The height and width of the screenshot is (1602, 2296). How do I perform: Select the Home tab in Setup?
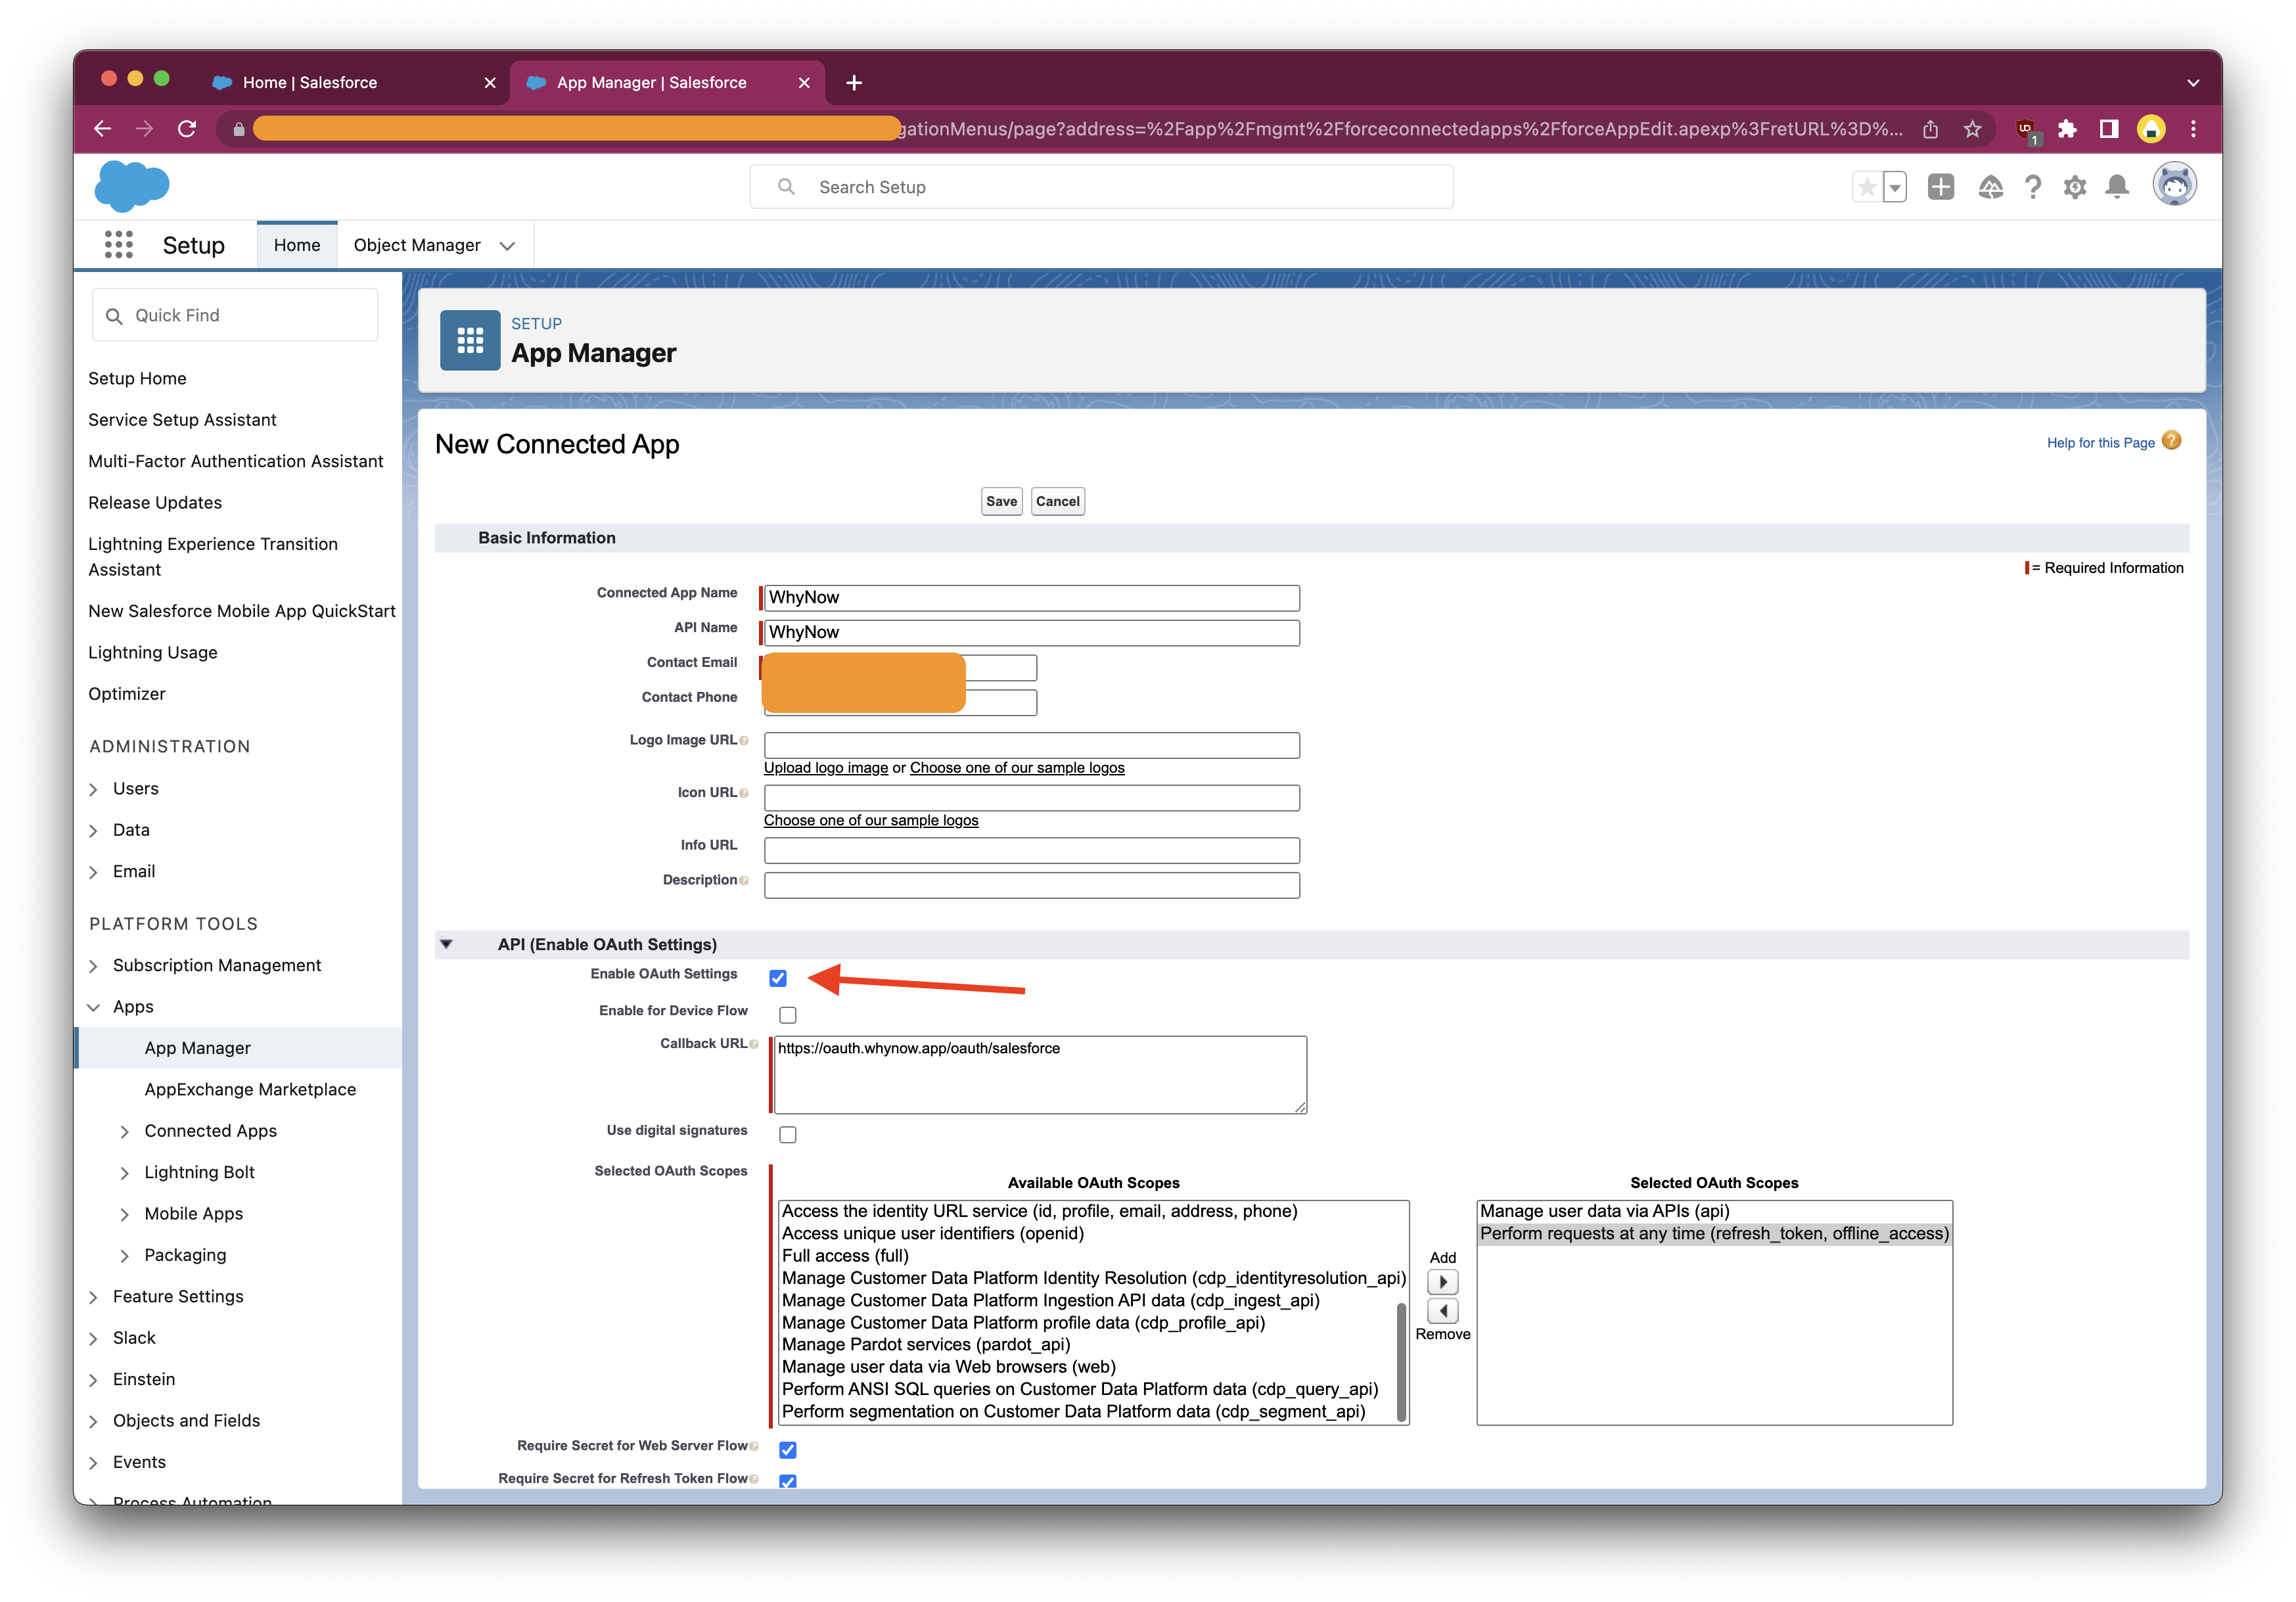coord(297,245)
